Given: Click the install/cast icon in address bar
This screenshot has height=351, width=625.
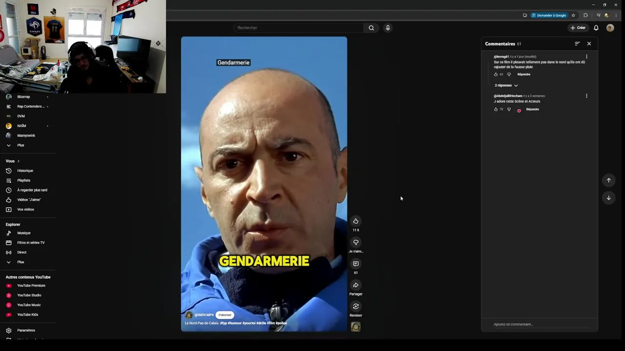Looking at the screenshot, I should [525, 15].
